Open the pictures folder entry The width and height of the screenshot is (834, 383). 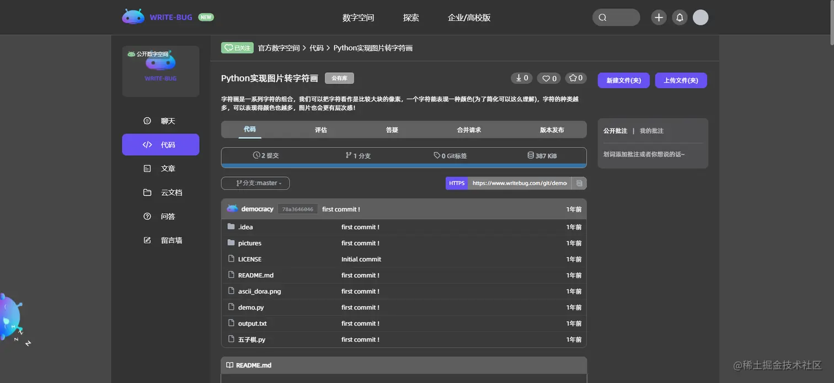click(x=250, y=243)
